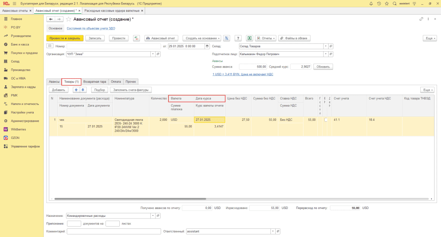Click the Дт/Кт postings icon in the toolbar
This screenshot has width=441, height=237.
click(137, 38)
